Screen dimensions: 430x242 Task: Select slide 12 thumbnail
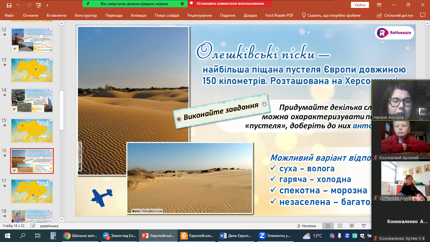(x=32, y=40)
